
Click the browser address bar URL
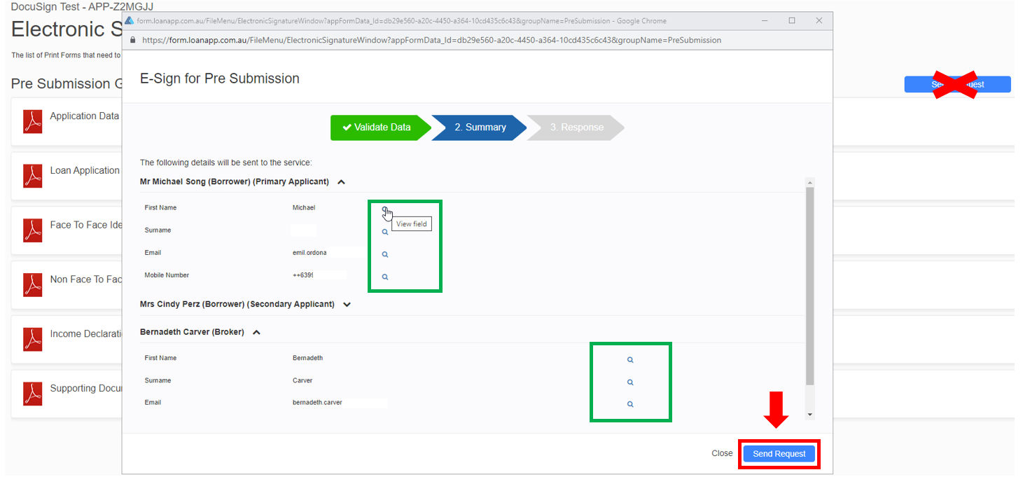(431, 41)
